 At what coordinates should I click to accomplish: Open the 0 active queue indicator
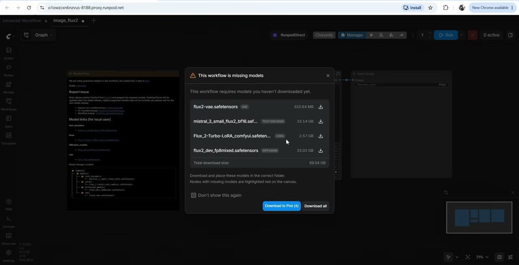click(491, 35)
